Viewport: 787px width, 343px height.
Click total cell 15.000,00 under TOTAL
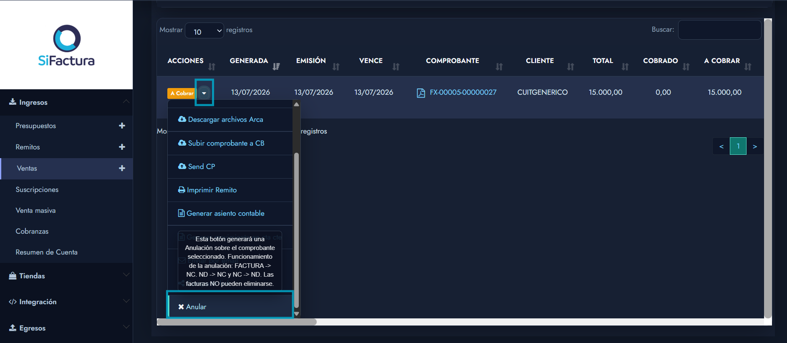point(605,92)
